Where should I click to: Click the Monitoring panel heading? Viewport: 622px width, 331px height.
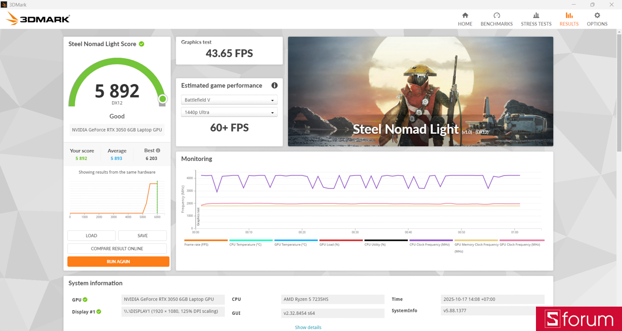pyautogui.click(x=196, y=159)
